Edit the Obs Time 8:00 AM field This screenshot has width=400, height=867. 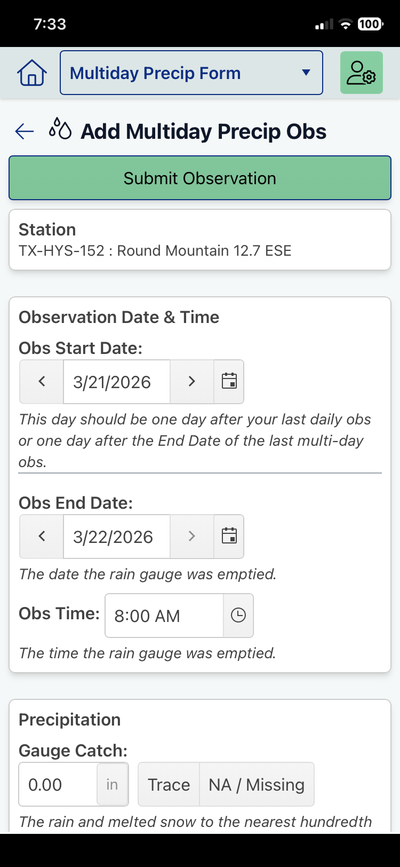pyautogui.click(x=163, y=616)
